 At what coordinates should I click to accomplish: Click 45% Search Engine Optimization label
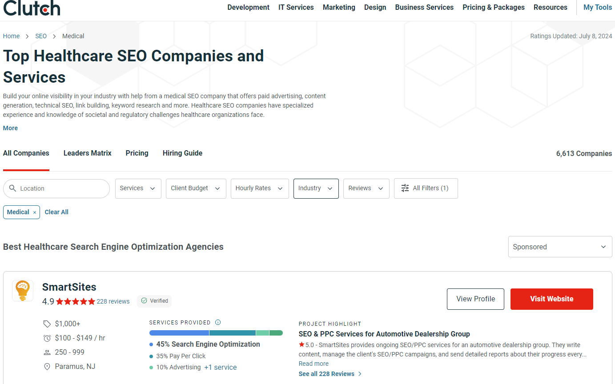208,344
